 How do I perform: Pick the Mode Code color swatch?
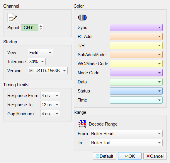click(136, 73)
